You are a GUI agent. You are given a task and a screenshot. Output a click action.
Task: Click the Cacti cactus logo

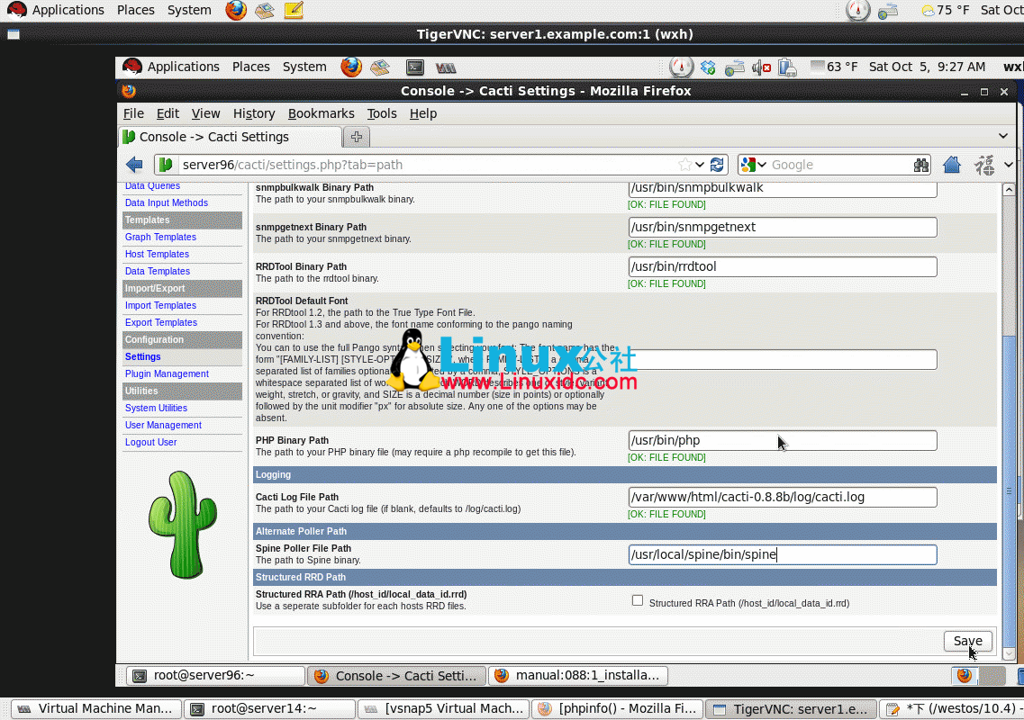pos(182,526)
